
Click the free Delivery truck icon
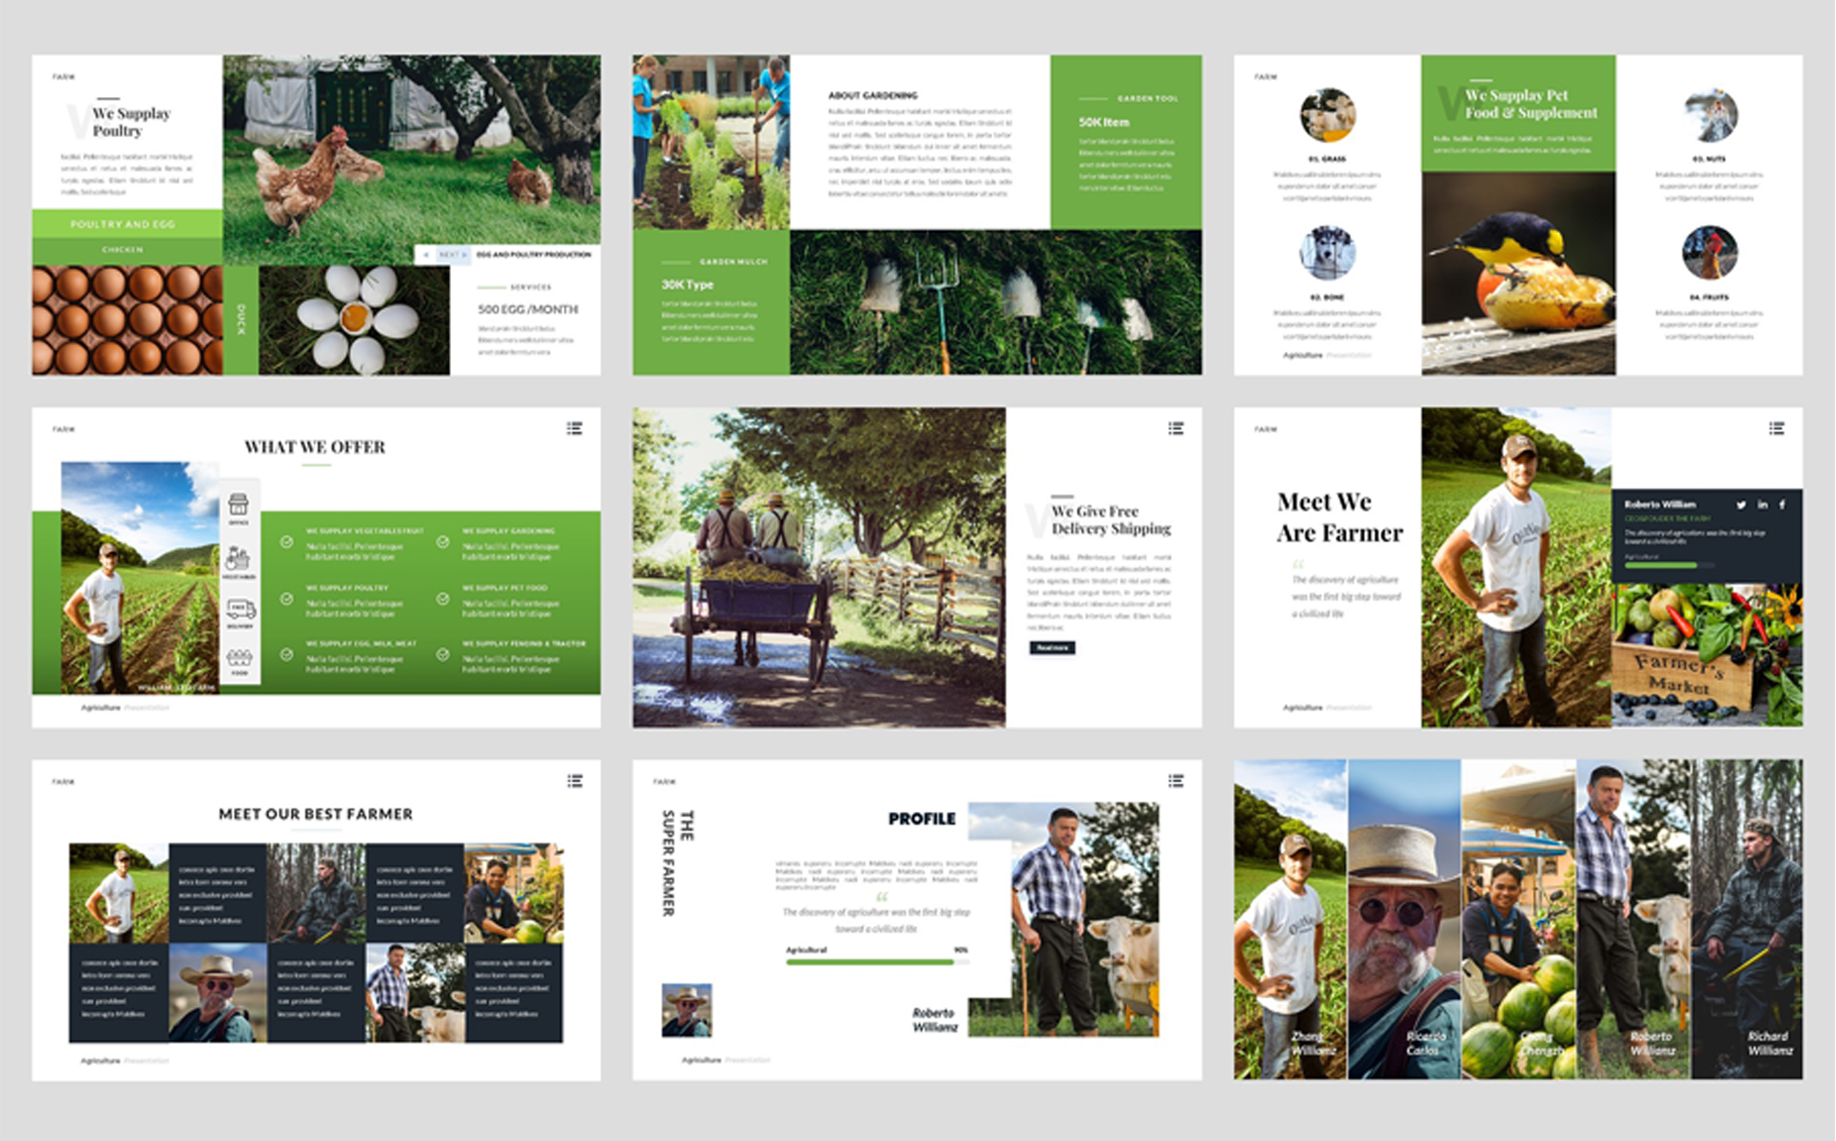point(240,609)
